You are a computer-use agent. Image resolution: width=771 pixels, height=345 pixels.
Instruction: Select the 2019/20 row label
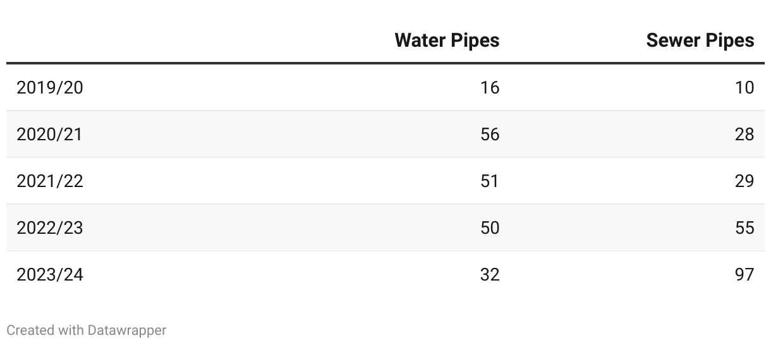click(50, 87)
